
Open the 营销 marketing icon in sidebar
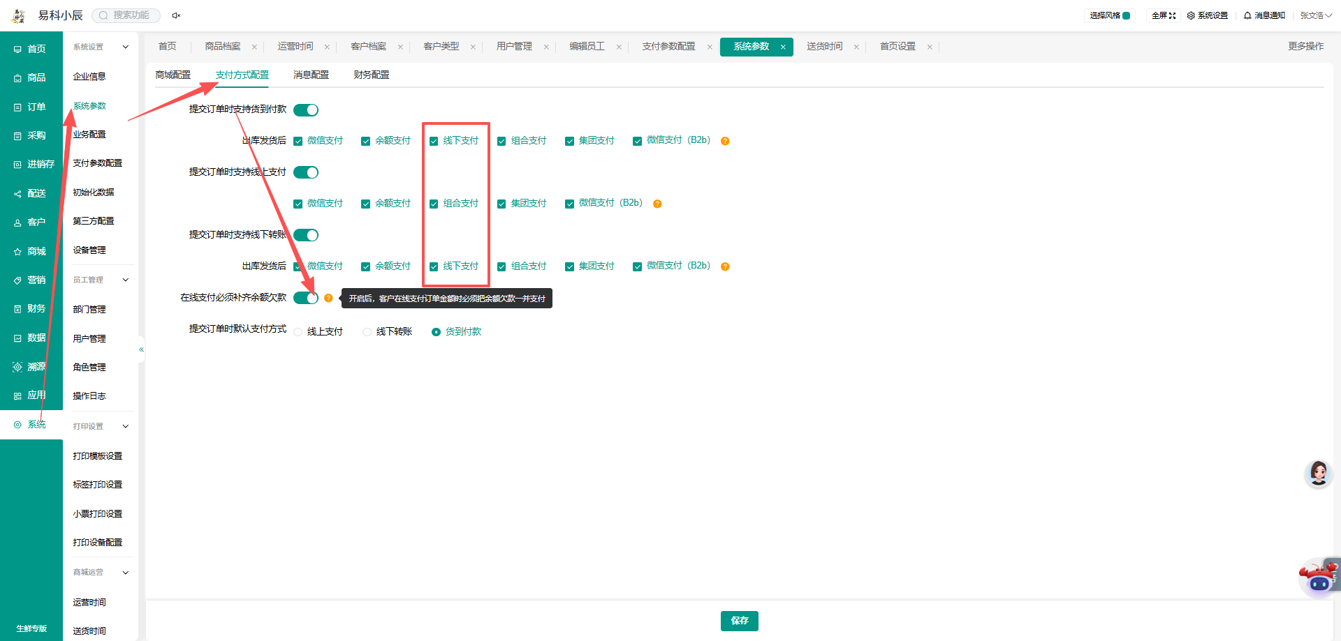(x=17, y=280)
